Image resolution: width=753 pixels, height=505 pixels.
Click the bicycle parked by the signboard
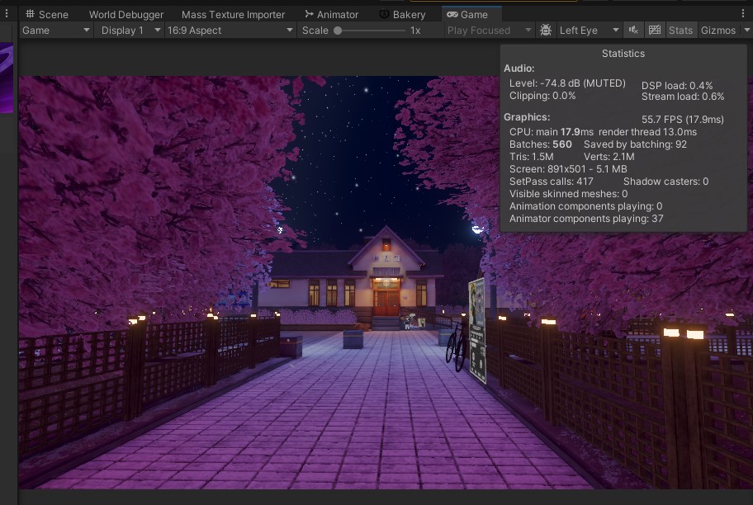click(x=457, y=347)
